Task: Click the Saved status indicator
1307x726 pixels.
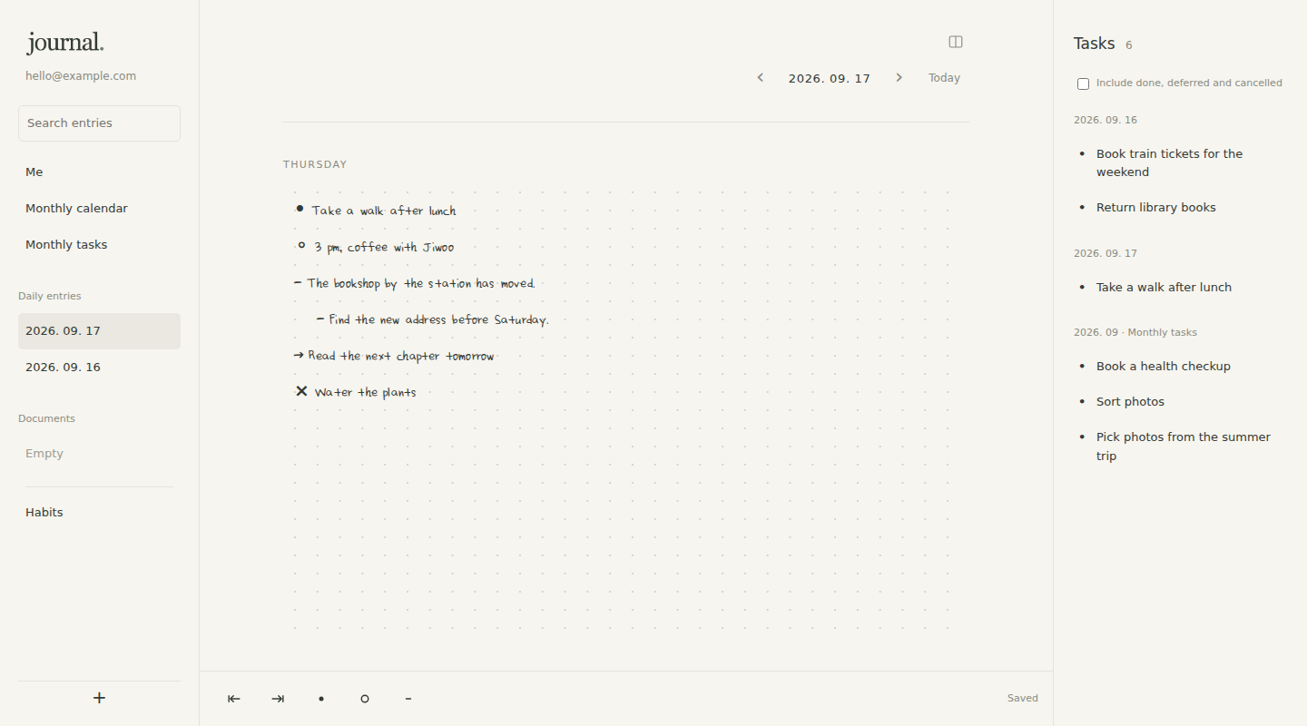Action: point(1023,699)
